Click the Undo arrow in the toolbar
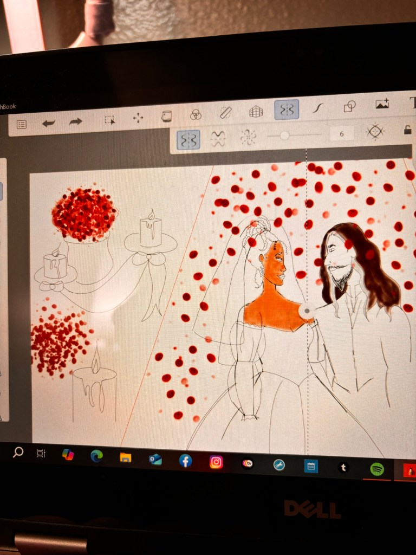Viewport: 416px width, 555px height. pos(49,123)
